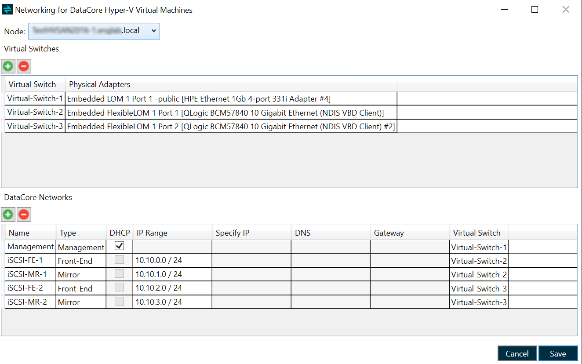This screenshot has height=364, width=582.
Task: Click Mirror type cell for iSCSI-MR-1
Action: [x=81, y=274]
